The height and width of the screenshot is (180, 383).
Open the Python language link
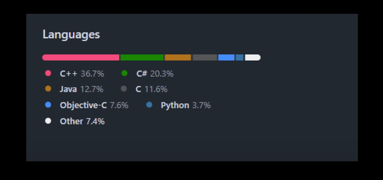pos(186,105)
